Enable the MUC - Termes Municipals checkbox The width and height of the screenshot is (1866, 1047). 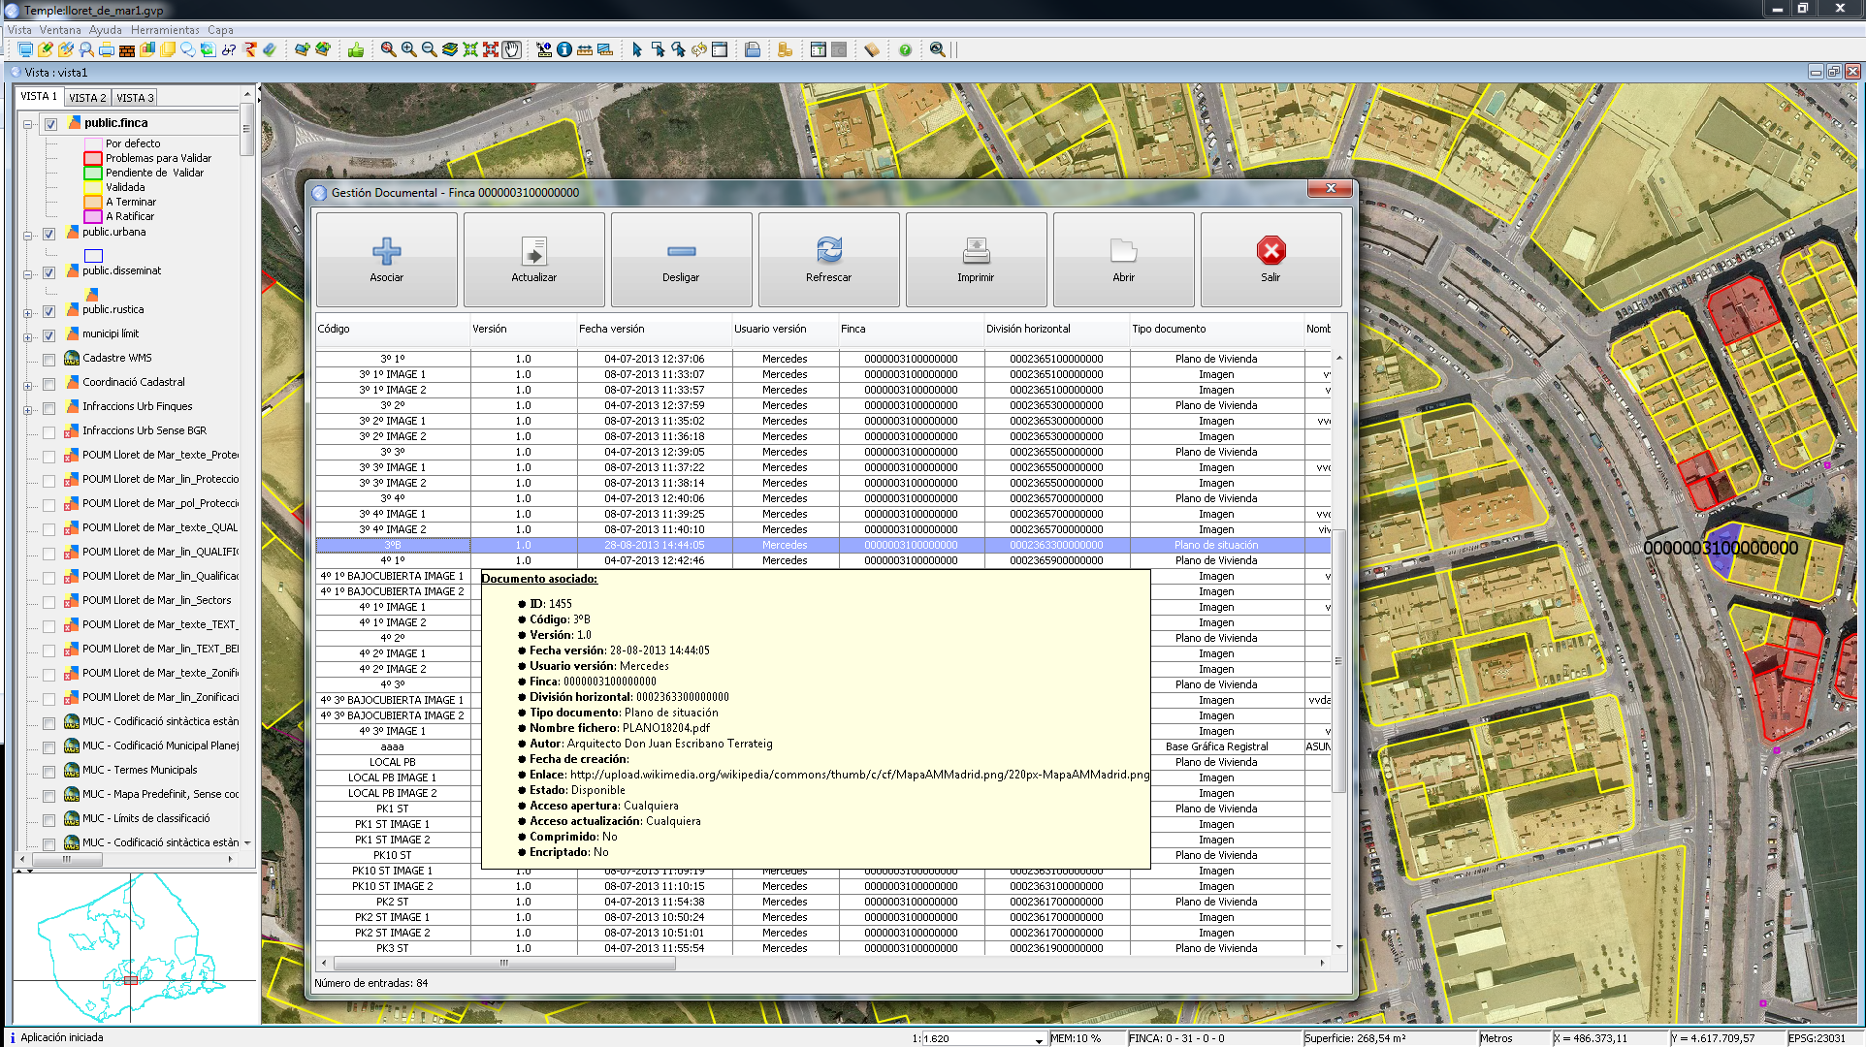tap(48, 772)
